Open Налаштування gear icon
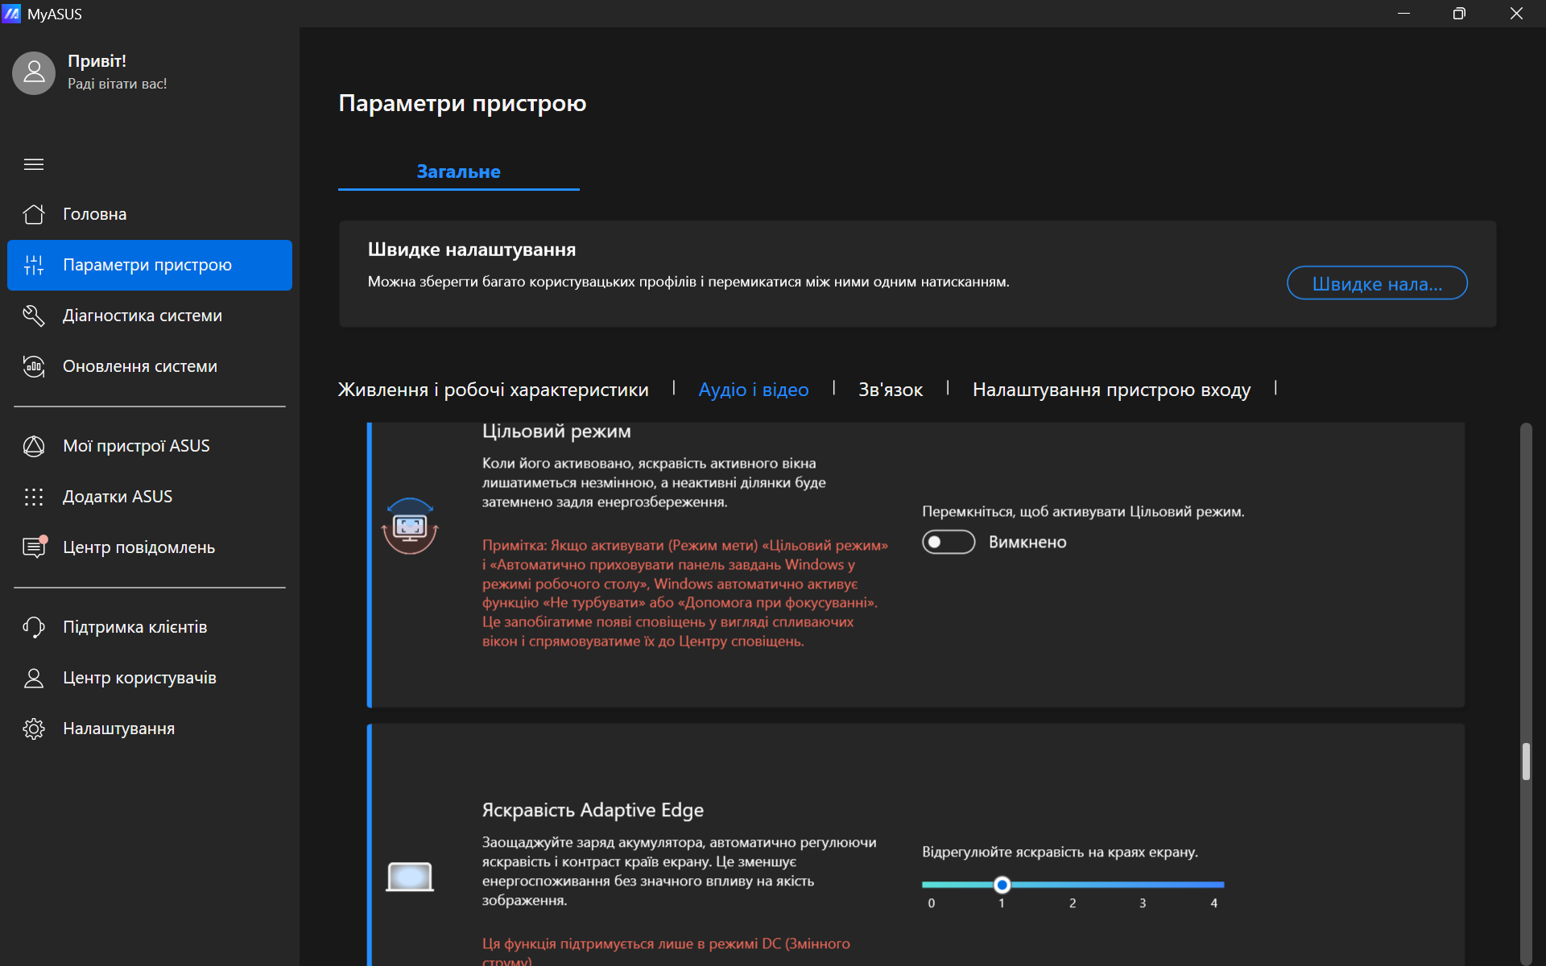This screenshot has width=1546, height=966. (34, 729)
